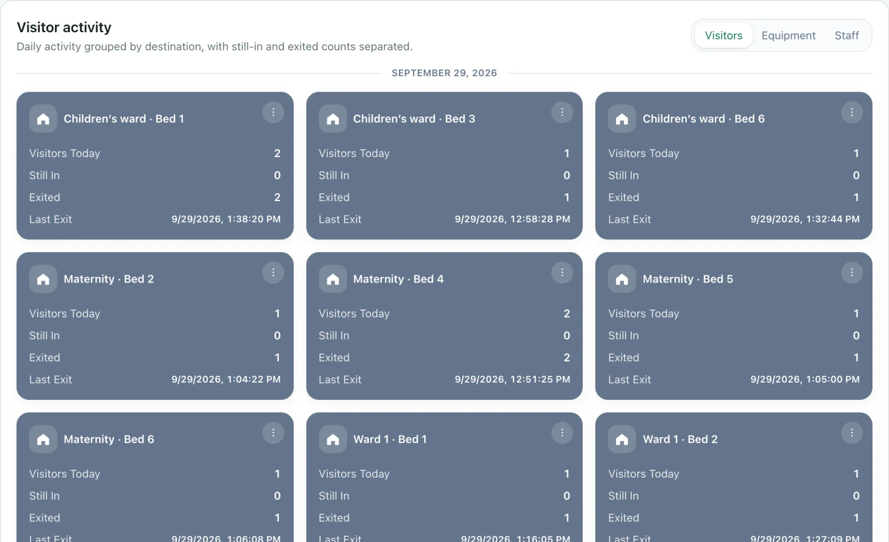Click the Ward 1 · Bed 2 title
The width and height of the screenshot is (889, 542).
pyautogui.click(x=680, y=439)
